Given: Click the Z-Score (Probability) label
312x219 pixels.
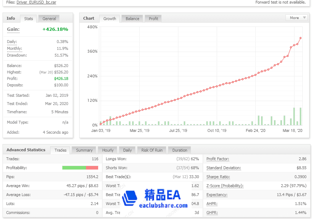Looking at the screenshot, I should coord(225,186).
